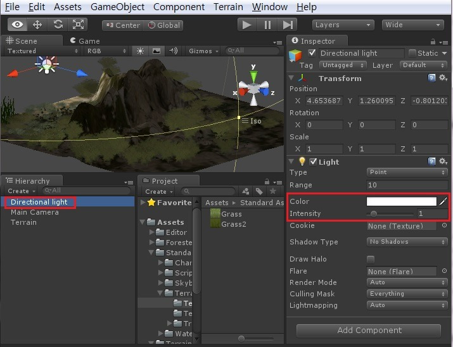Select the Move tool in toolbar
Image resolution: width=453 pixels, height=347 pixels.
pos(37,25)
